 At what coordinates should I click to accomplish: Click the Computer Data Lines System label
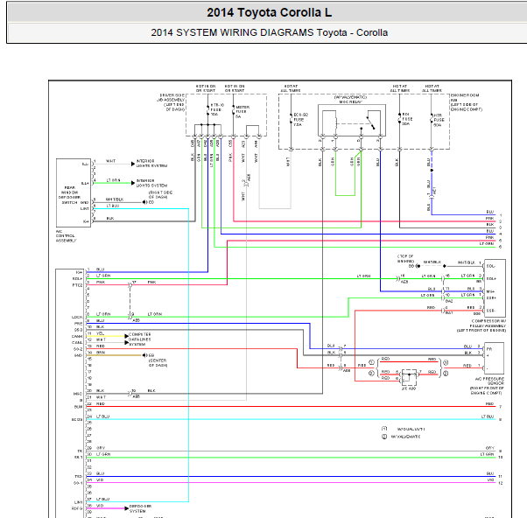(140, 339)
